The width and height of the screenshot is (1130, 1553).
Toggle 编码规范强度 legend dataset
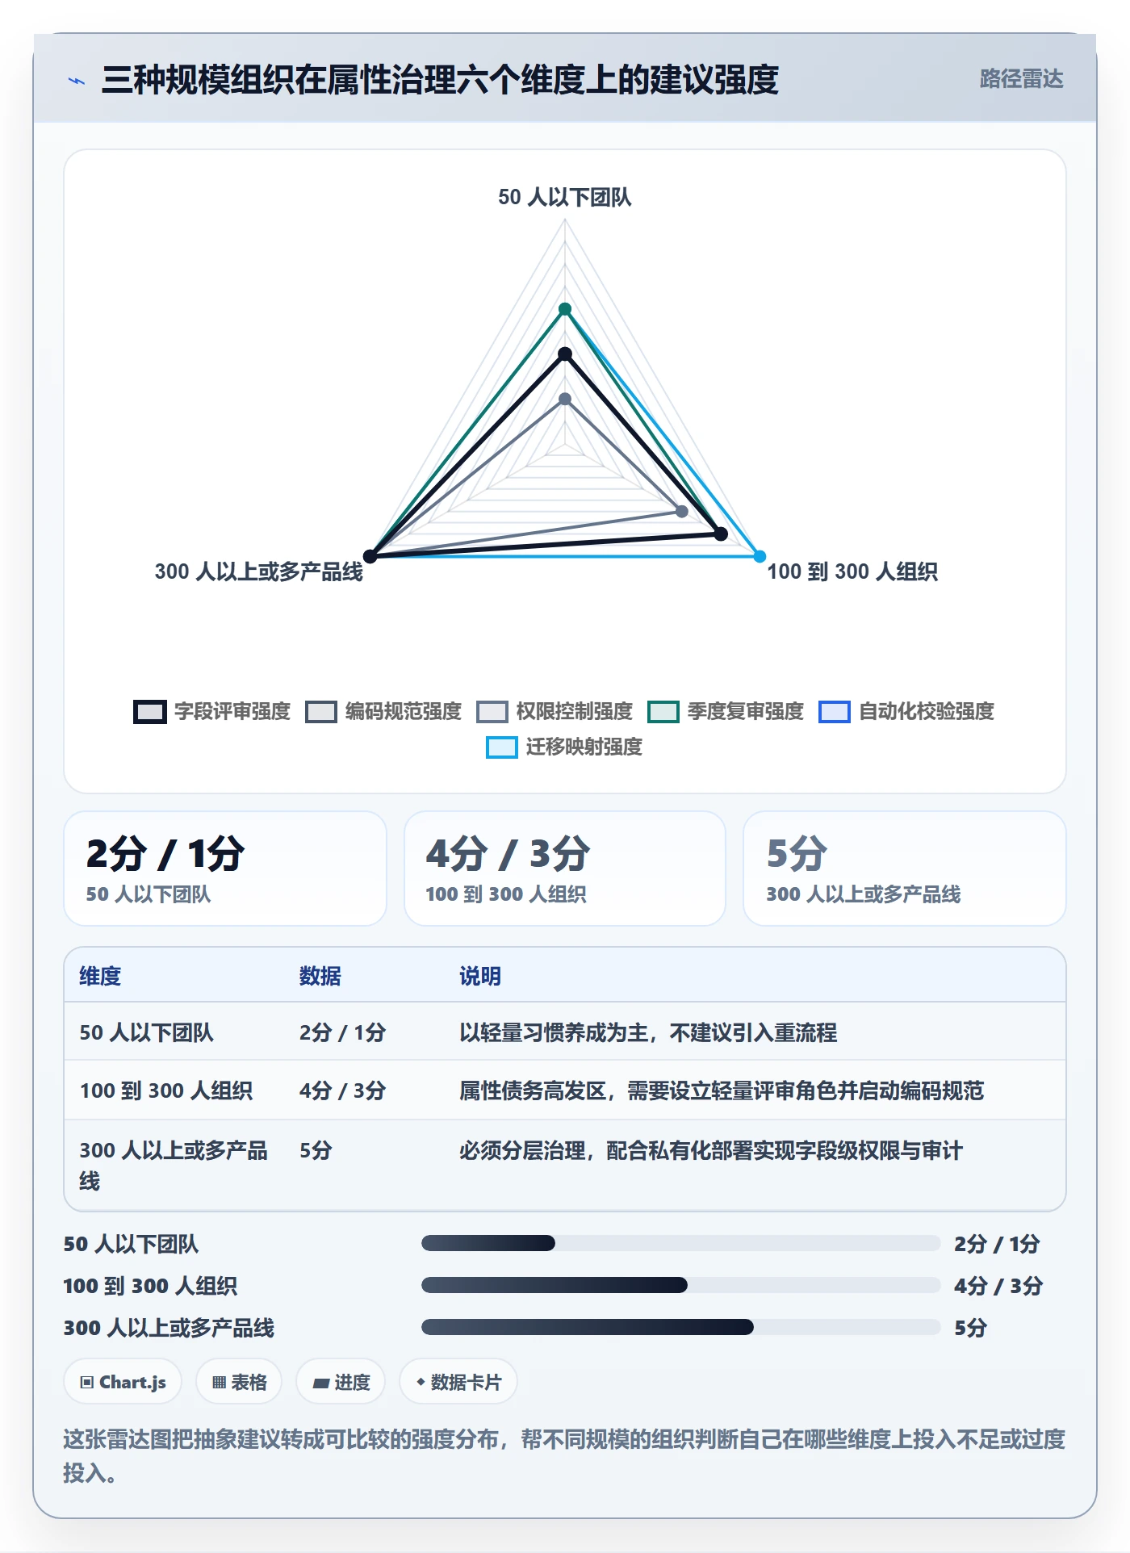click(383, 711)
